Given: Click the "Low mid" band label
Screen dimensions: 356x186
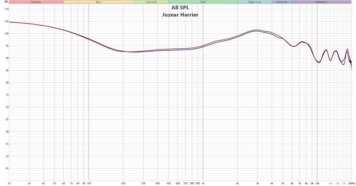Looking at the screenshot, I should click(x=151, y=2).
